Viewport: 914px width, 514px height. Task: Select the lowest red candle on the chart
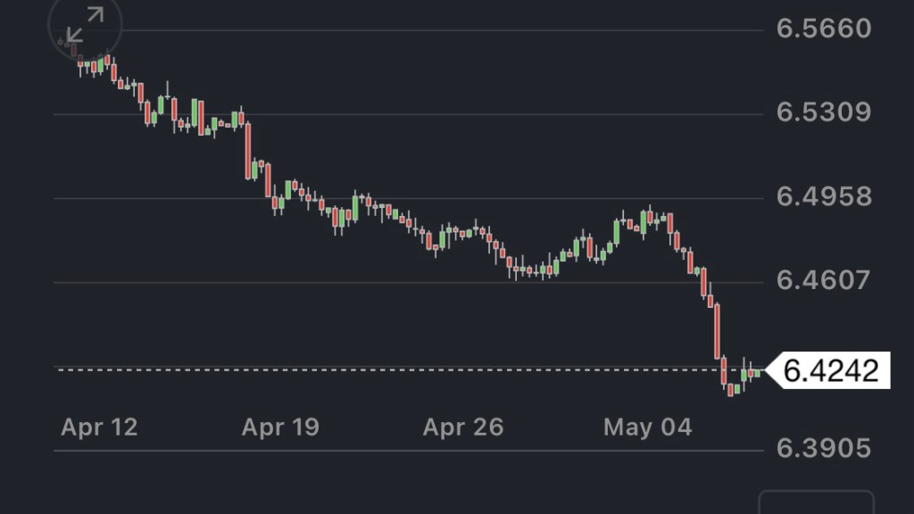730,390
